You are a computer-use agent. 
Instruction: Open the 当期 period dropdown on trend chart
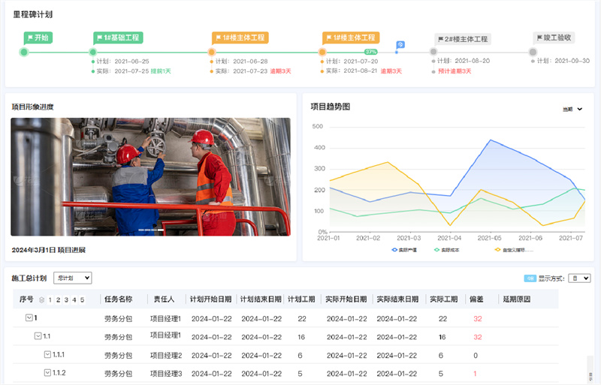pos(572,109)
